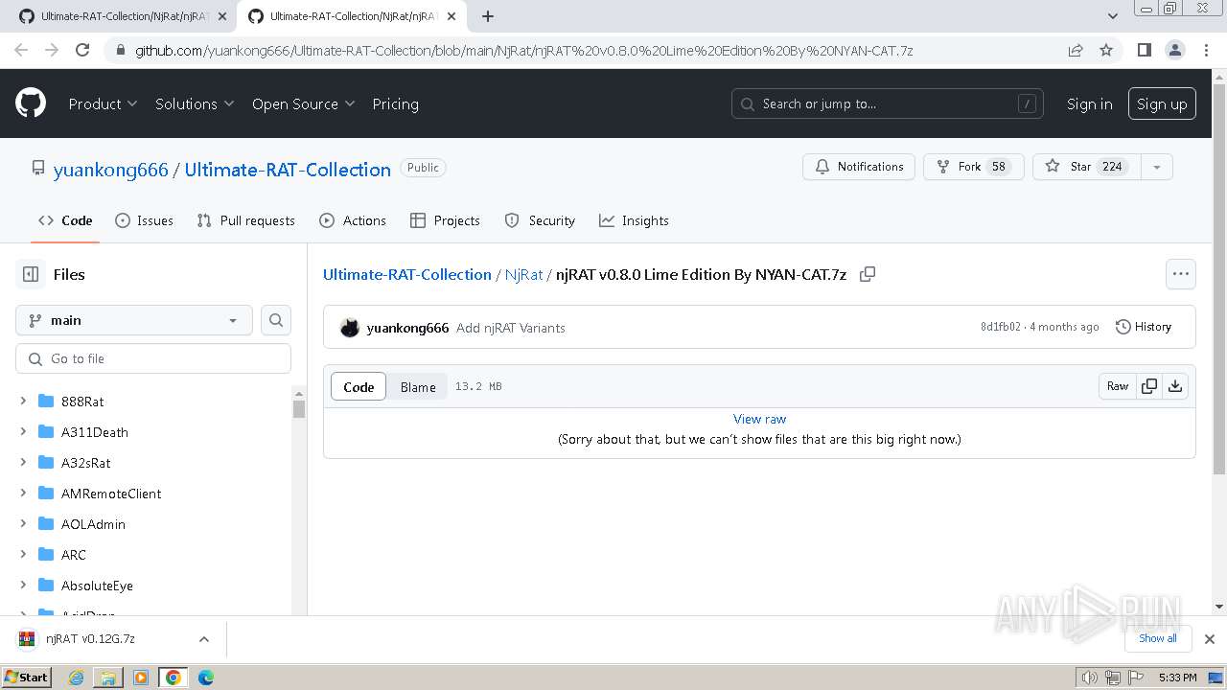
Task: Open the Projects tab
Action: pyautogui.click(x=445, y=220)
